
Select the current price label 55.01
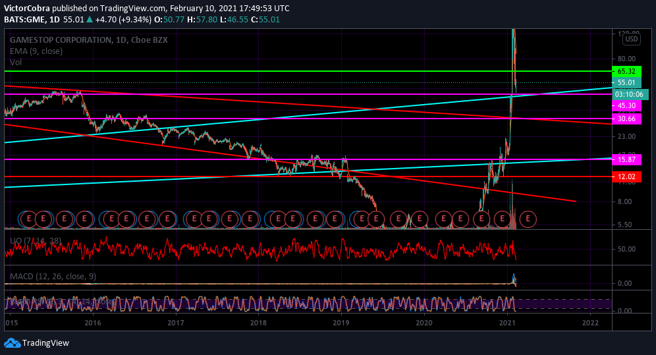pos(626,83)
